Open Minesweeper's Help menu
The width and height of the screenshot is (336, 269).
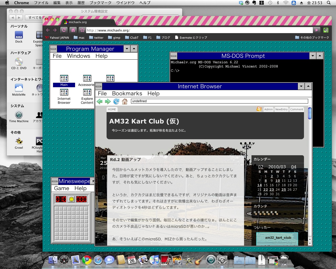(80, 188)
